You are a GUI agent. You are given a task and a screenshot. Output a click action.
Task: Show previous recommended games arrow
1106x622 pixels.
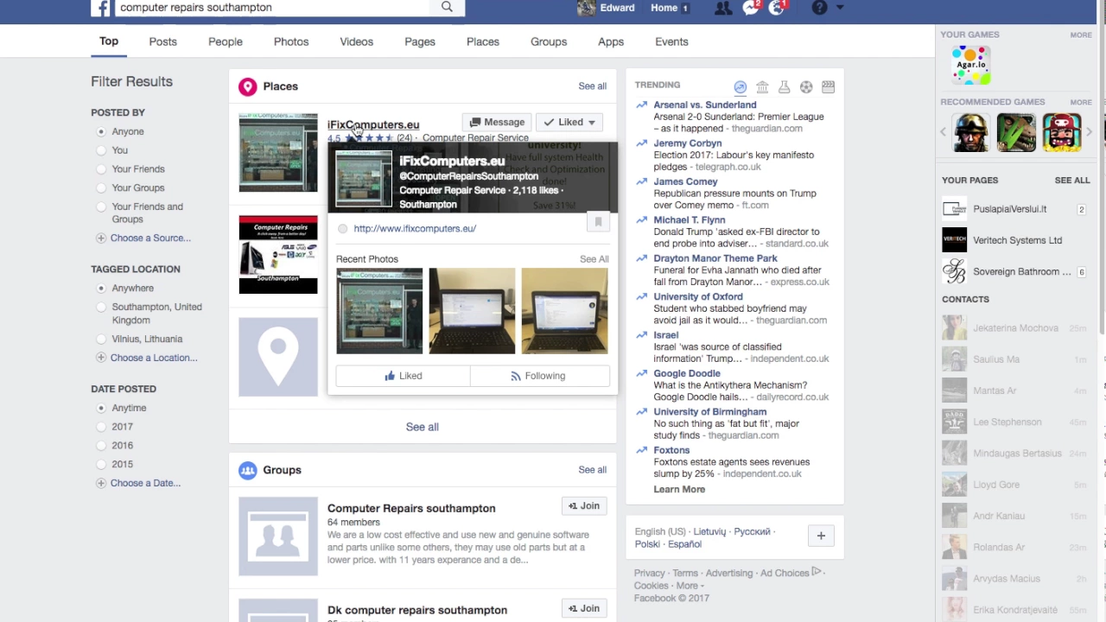944,132
